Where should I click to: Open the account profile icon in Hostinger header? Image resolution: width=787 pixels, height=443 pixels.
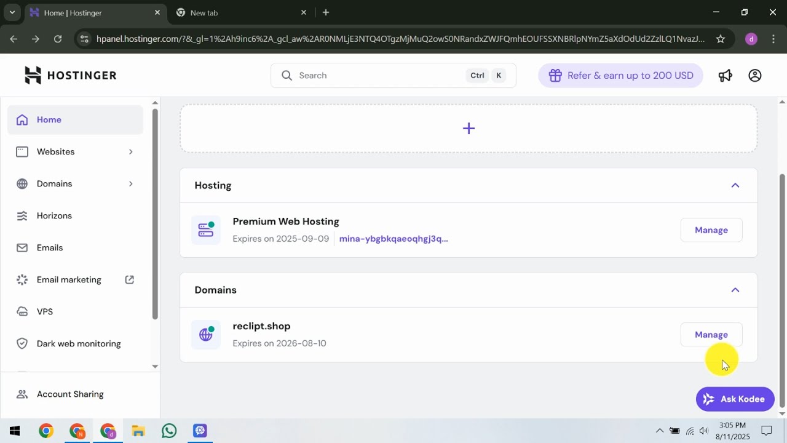tap(755, 75)
